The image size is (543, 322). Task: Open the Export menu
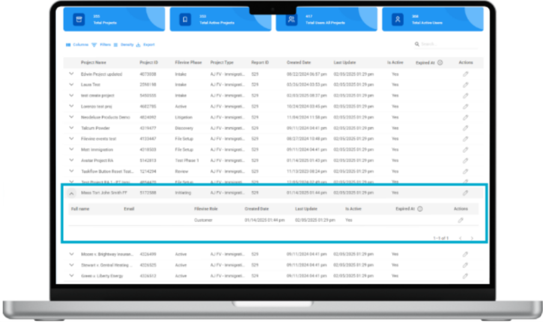click(x=145, y=44)
